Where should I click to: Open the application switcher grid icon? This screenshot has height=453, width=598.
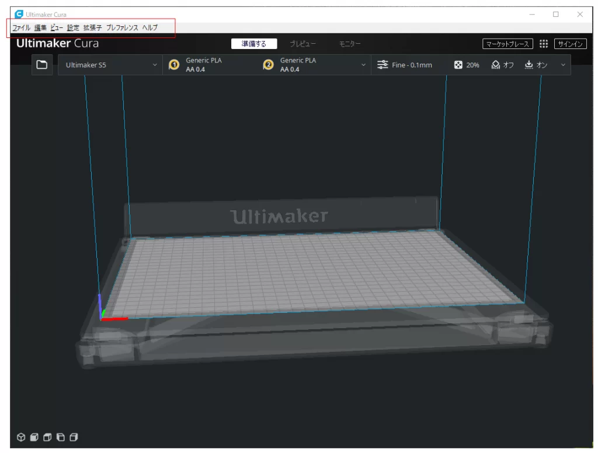coord(544,44)
